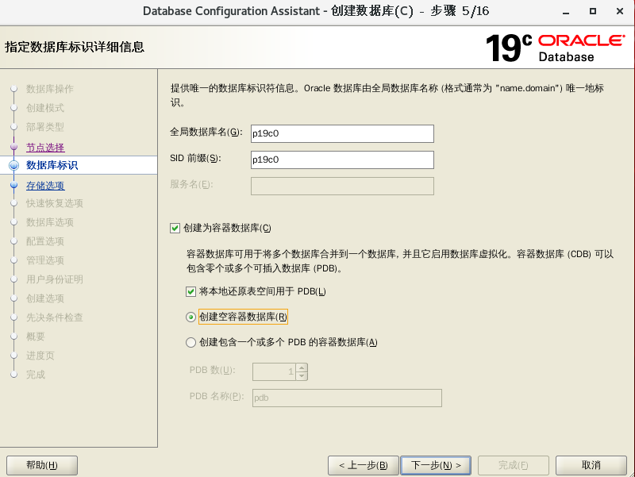Click the 数据库操作 step in sidebar
The image size is (635, 477).
(50, 89)
